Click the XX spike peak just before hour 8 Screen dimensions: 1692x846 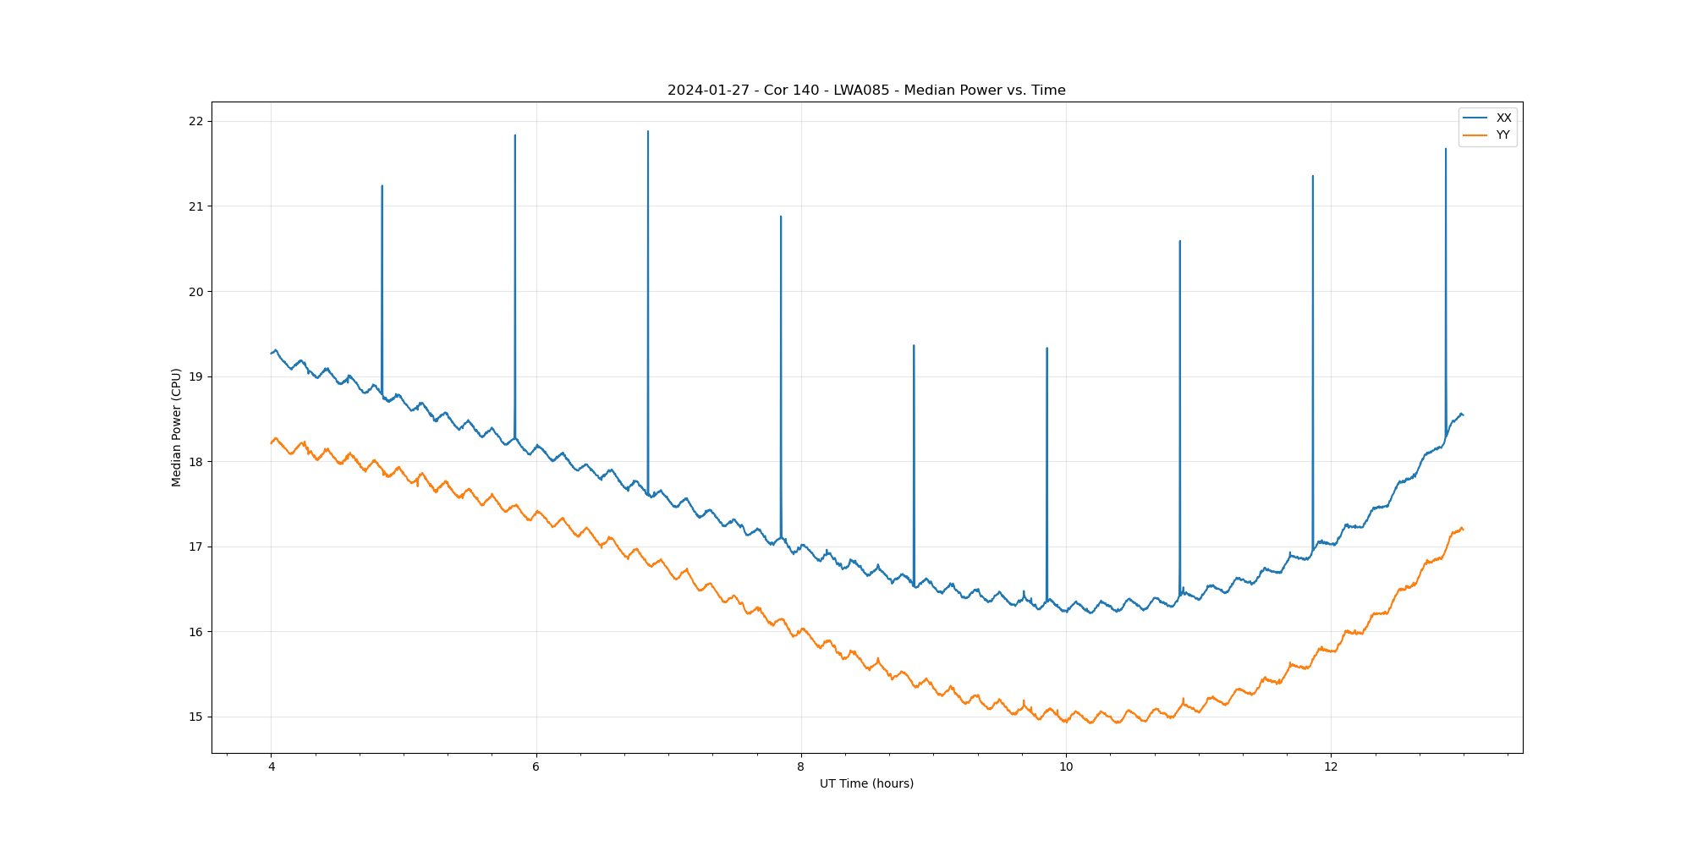pos(781,217)
